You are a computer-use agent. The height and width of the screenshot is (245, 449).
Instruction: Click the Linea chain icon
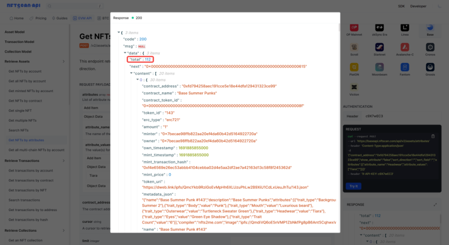pos(405,28)
